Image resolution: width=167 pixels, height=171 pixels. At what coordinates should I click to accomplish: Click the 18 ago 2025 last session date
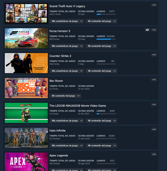click(x=84, y=163)
